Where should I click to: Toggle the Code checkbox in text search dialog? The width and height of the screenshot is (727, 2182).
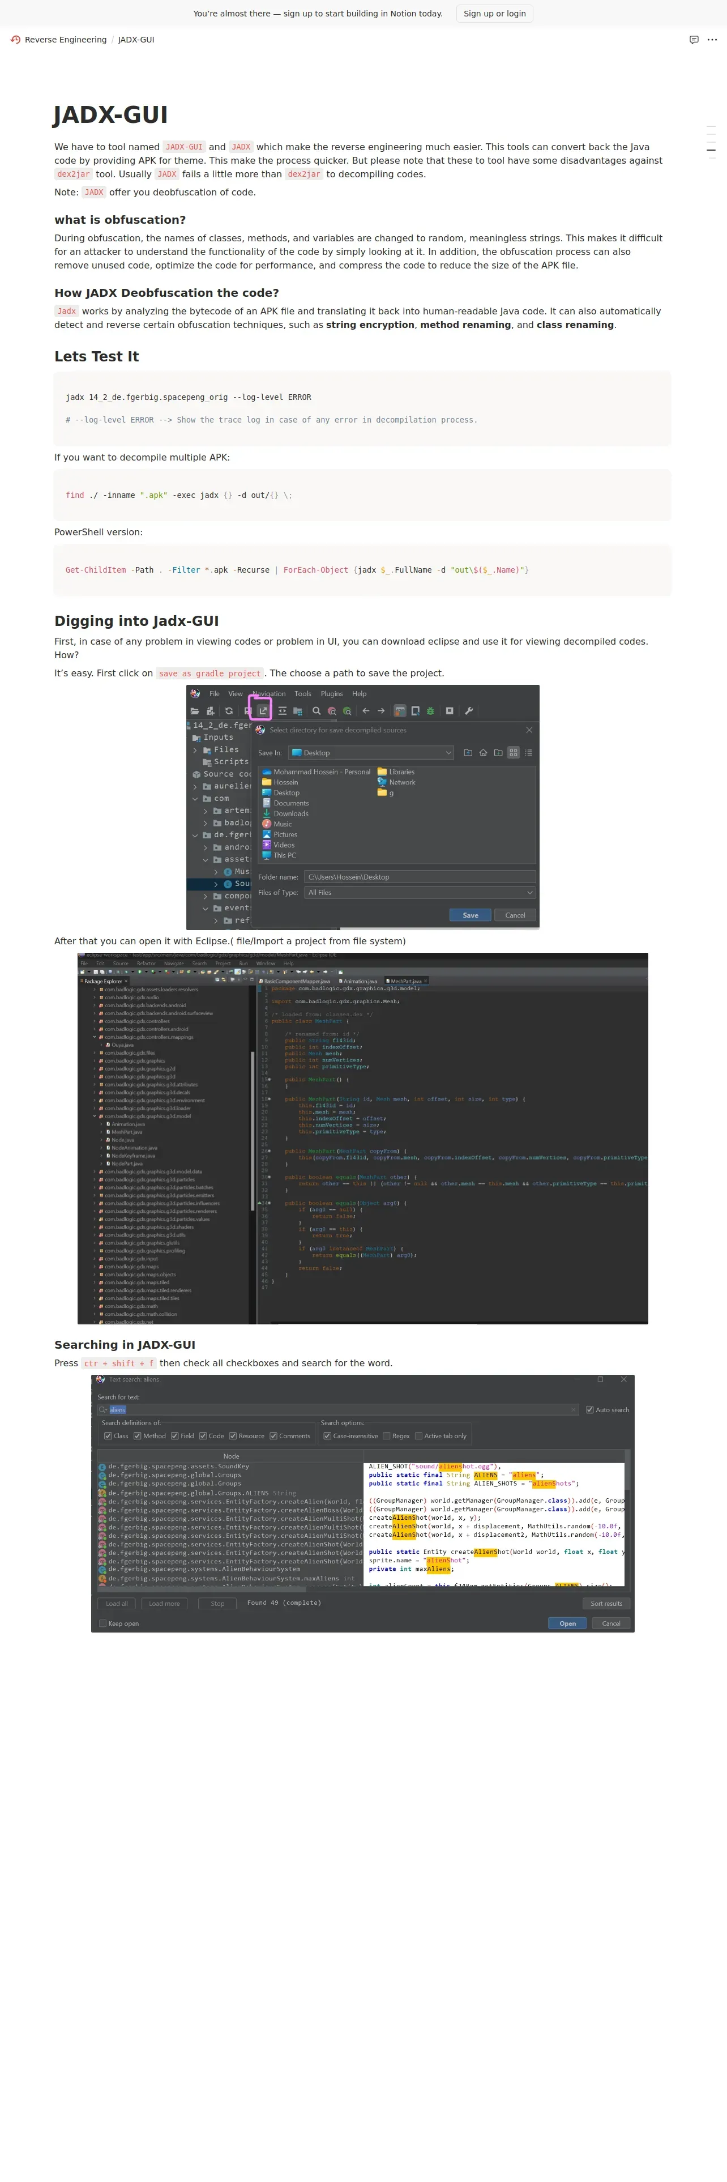(203, 1436)
